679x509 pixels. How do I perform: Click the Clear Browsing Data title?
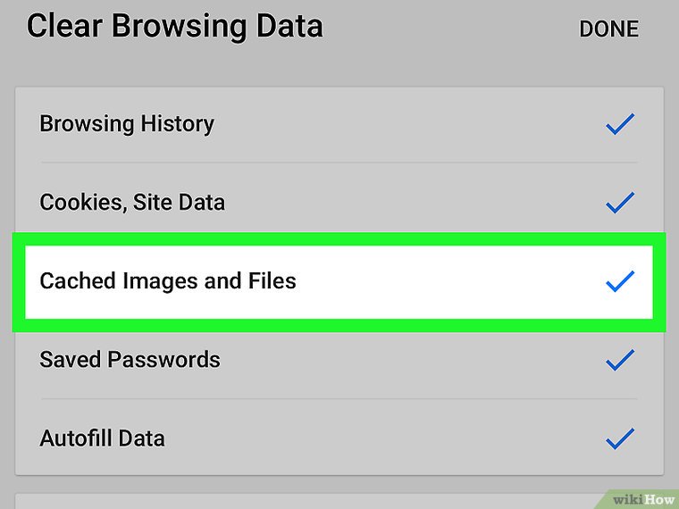[x=174, y=27]
